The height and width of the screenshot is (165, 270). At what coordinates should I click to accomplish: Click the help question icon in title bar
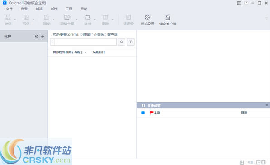[246, 3]
